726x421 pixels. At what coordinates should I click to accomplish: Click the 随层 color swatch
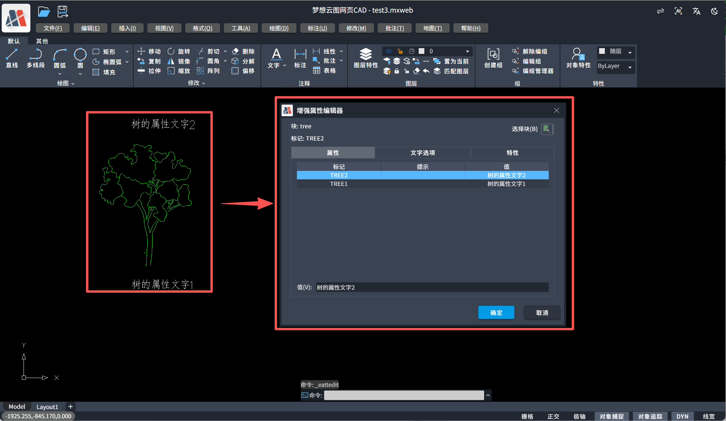click(602, 51)
